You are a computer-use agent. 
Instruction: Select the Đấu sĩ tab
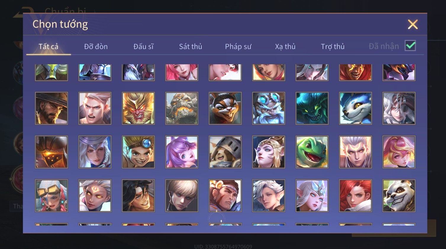[143, 46]
